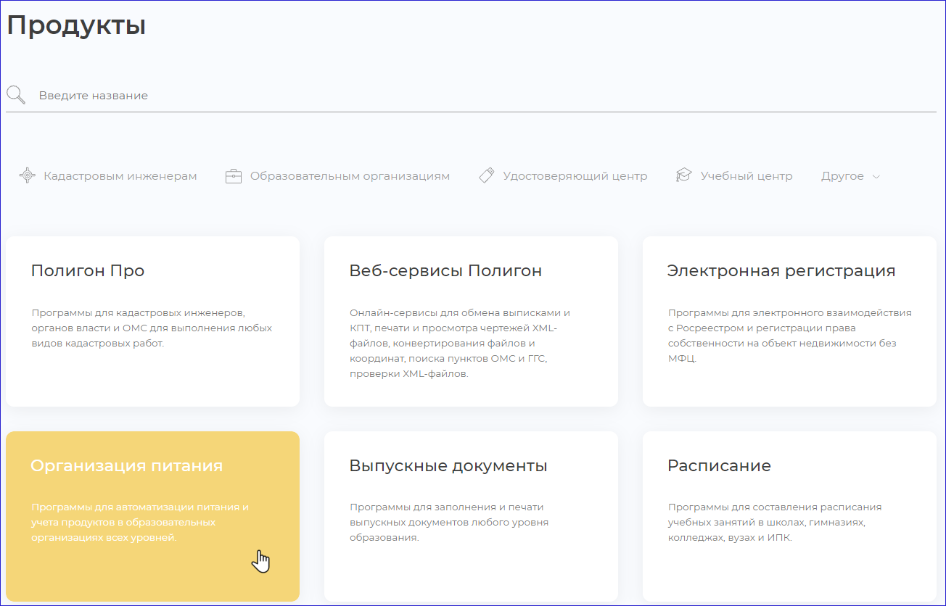Expand the Другое dropdown chevron
The width and height of the screenshot is (946, 606).
pos(876,177)
